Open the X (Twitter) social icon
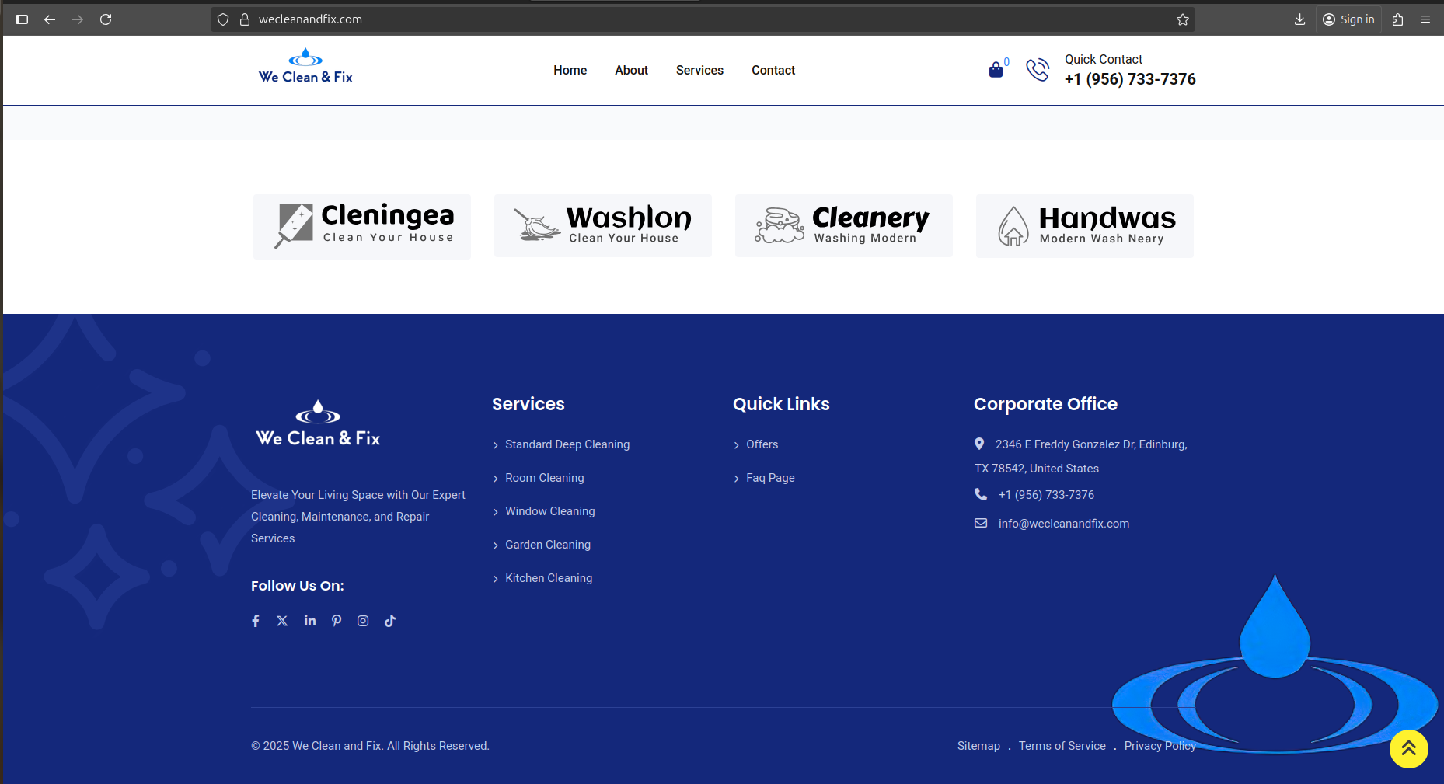This screenshot has height=784, width=1444. [x=282, y=621]
